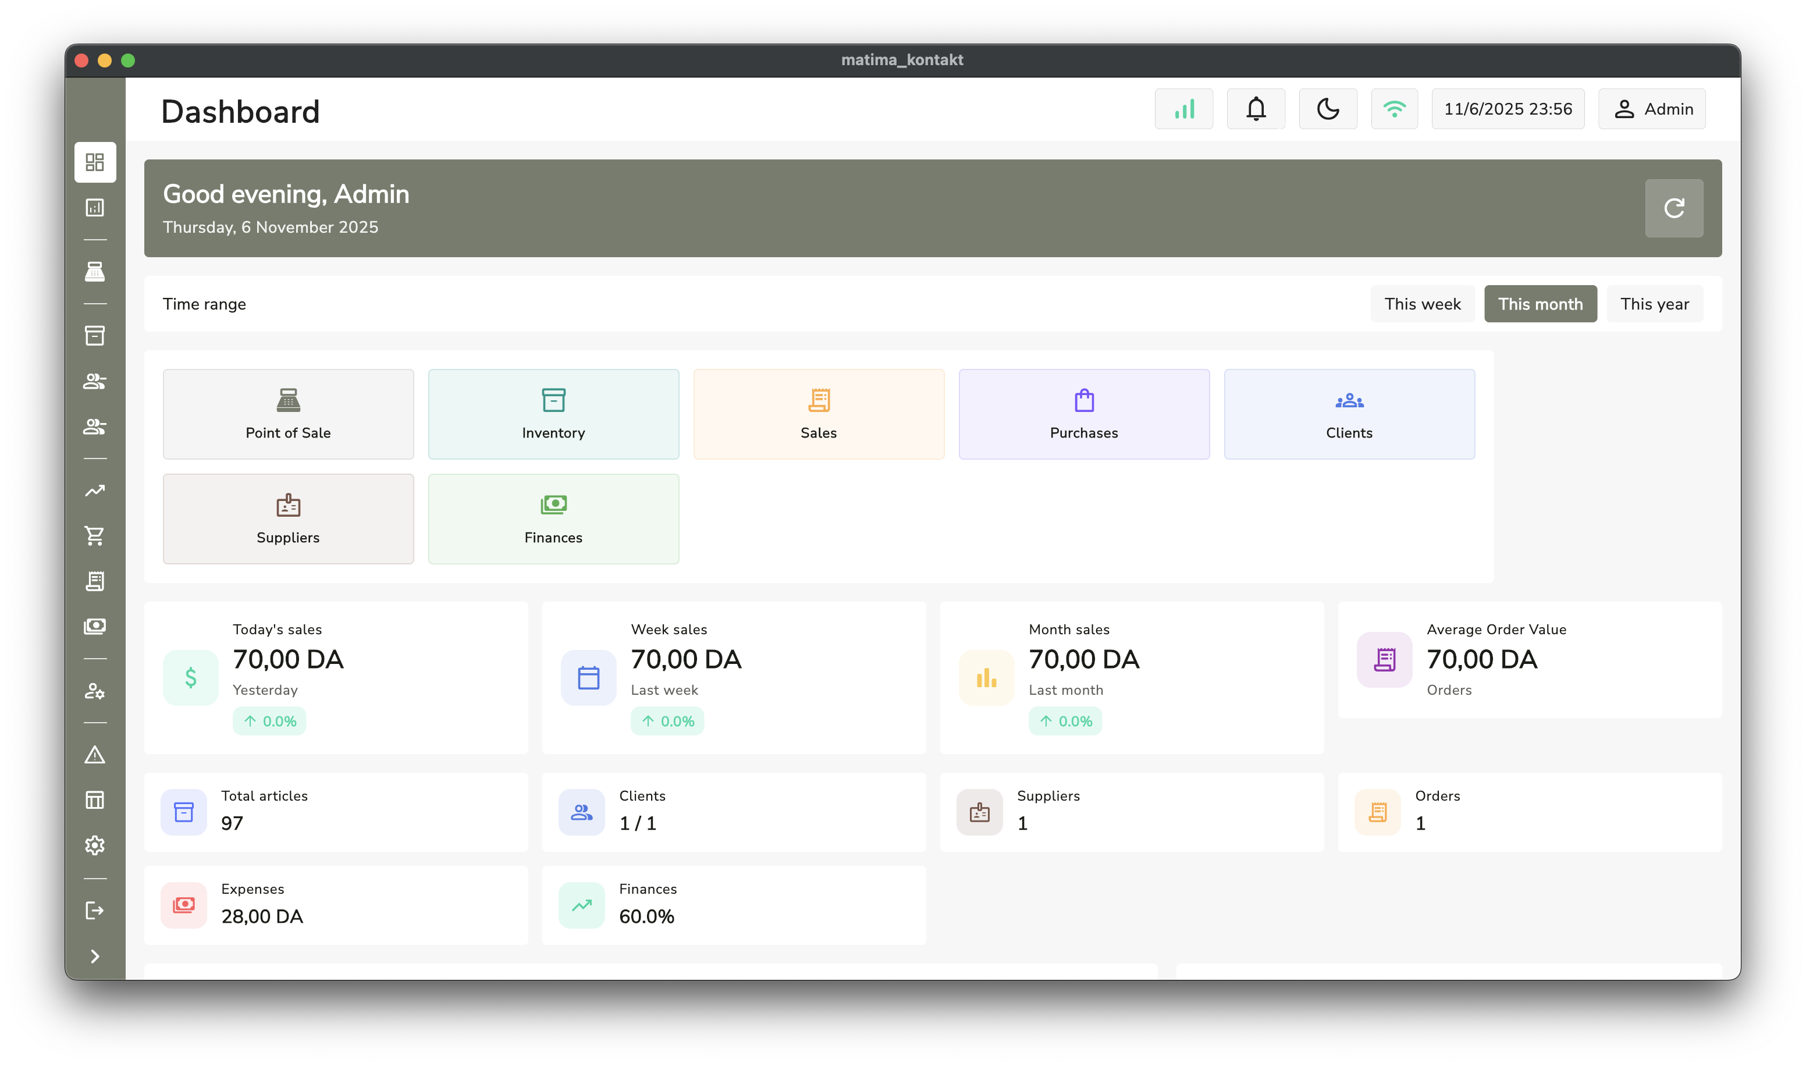1806x1066 pixels.
Task: Open the analytics bar-chart icon in the sidebar
Action: tap(94, 208)
